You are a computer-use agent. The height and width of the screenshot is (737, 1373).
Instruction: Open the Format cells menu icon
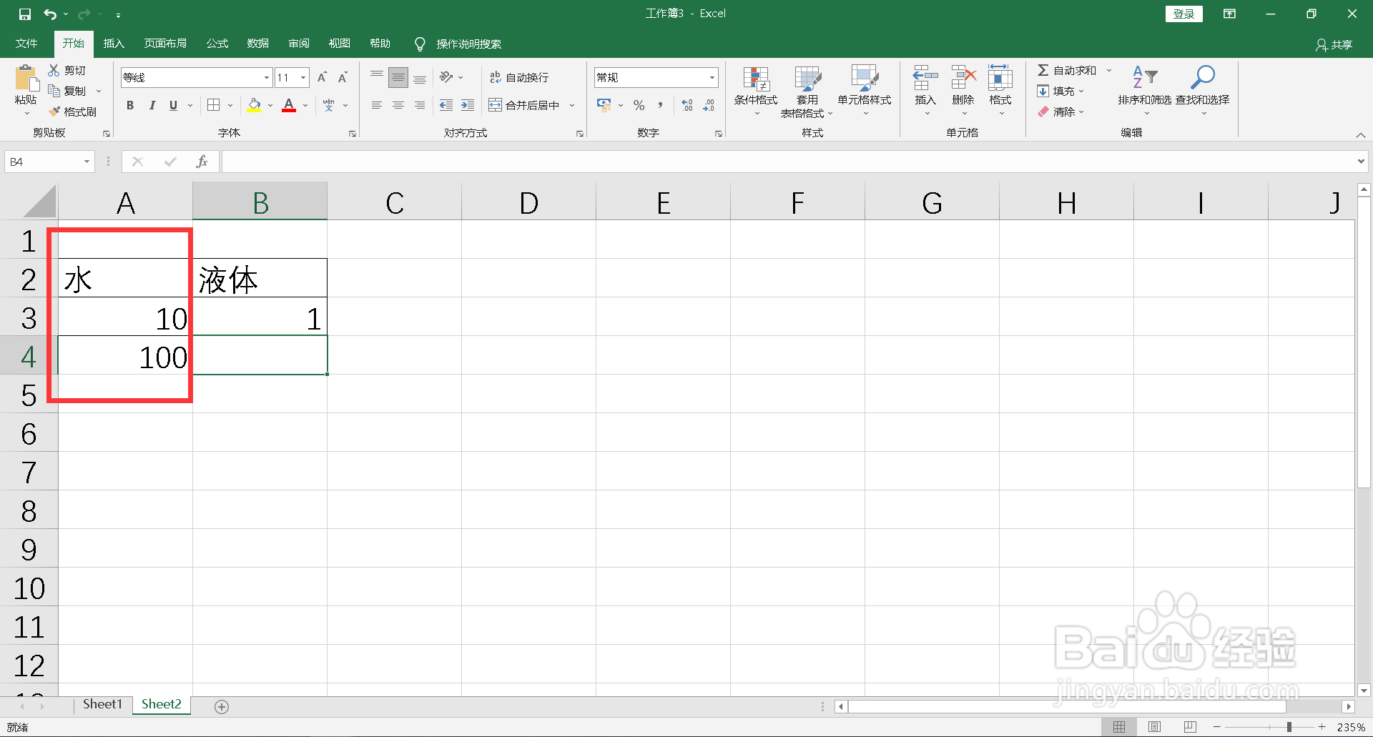[1000, 77]
